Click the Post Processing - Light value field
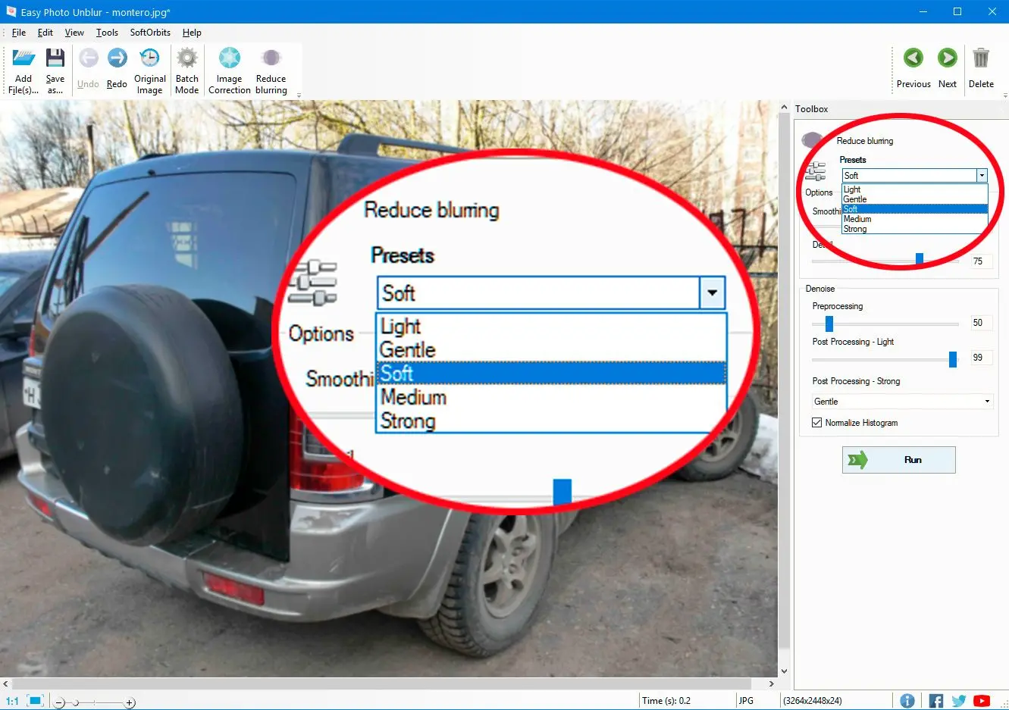 (981, 358)
